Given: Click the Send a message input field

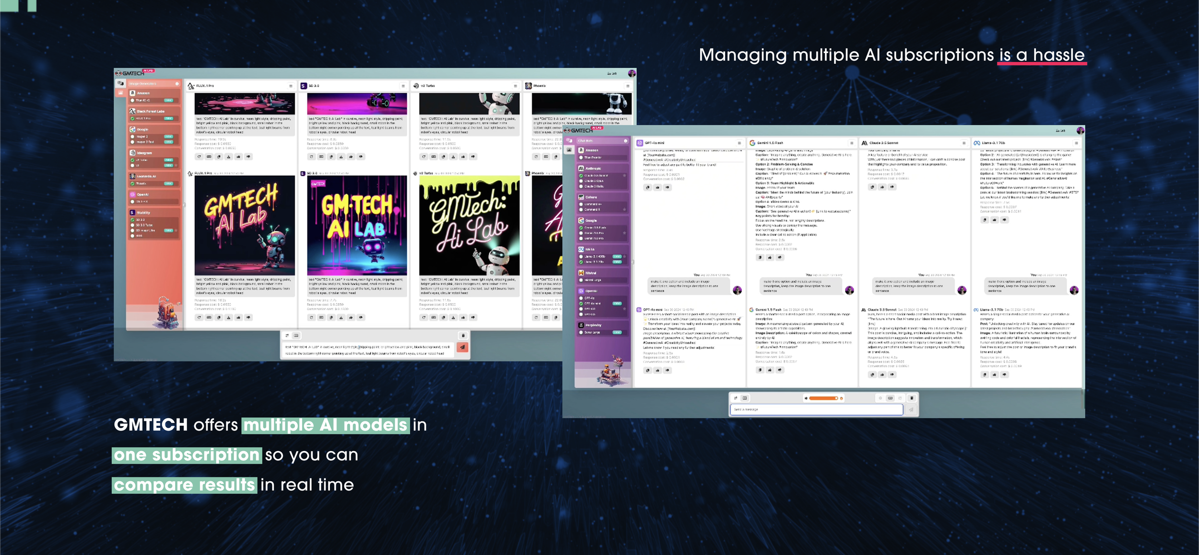Looking at the screenshot, I should [x=815, y=410].
